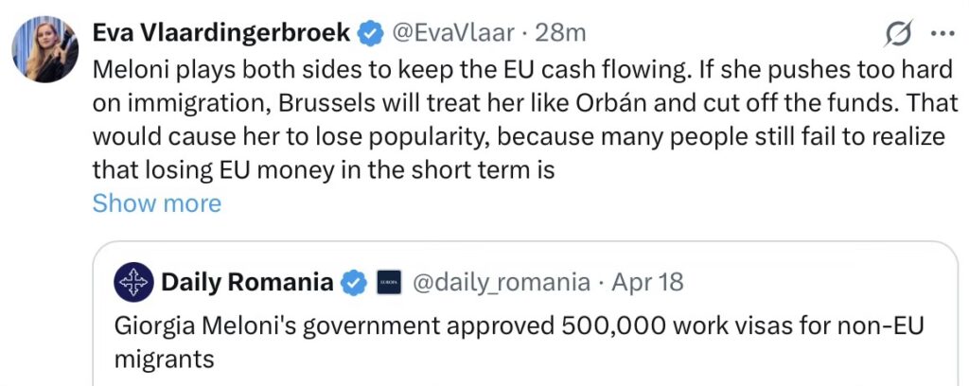969x386 pixels.
Task: Click the Daily Romania avatar icon
Action: click(132, 282)
